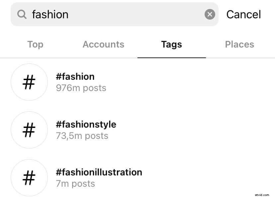Image resolution: width=275 pixels, height=198 pixels.
Task: Click the 73,5m posts label
Action: [82, 136]
